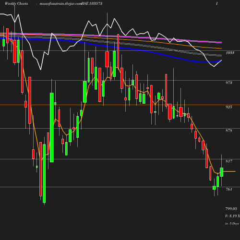The image size is (240, 240).
Task: Click the 973 price level label
Action: (229, 83)
